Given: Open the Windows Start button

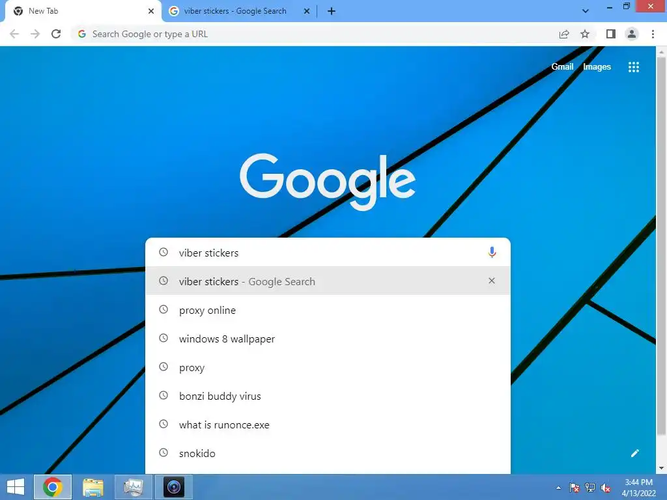Looking at the screenshot, I should tap(16, 487).
